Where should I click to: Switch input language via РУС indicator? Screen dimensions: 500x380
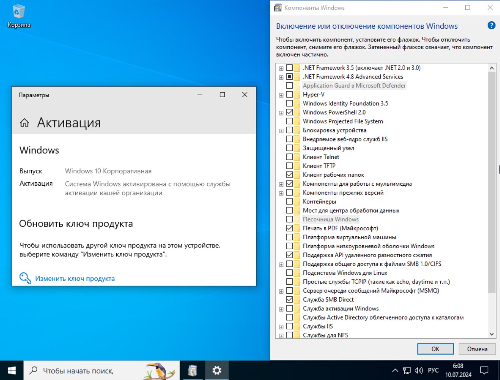[433, 370]
